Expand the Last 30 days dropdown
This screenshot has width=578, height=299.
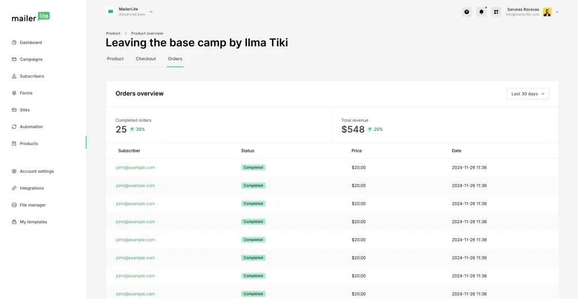(528, 94)
